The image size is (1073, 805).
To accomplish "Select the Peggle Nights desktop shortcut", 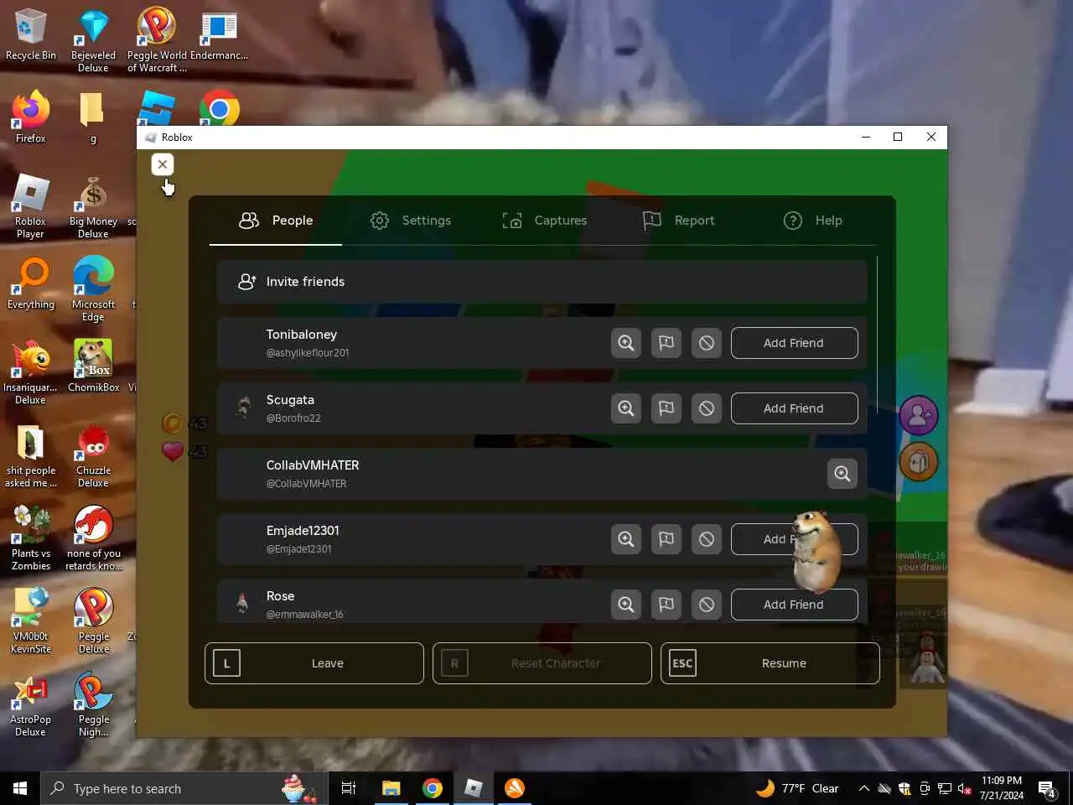I will pos(93,704).
